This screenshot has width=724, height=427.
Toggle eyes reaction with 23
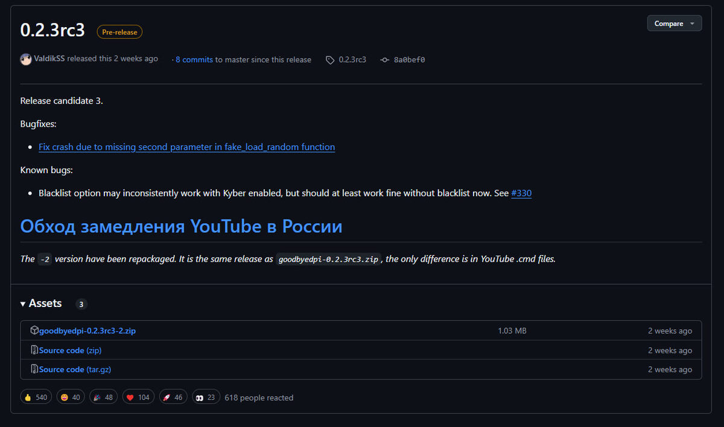[206, 397]
